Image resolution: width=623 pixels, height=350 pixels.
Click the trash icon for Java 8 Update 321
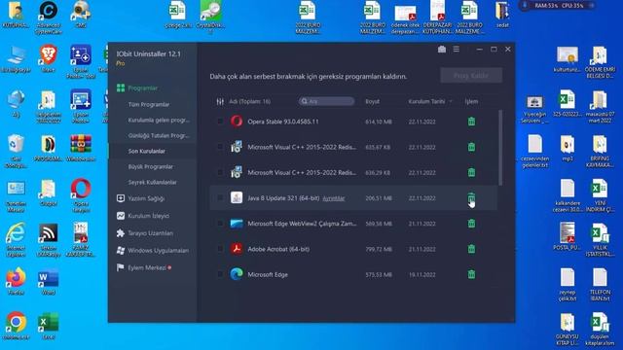click(471, 197)
